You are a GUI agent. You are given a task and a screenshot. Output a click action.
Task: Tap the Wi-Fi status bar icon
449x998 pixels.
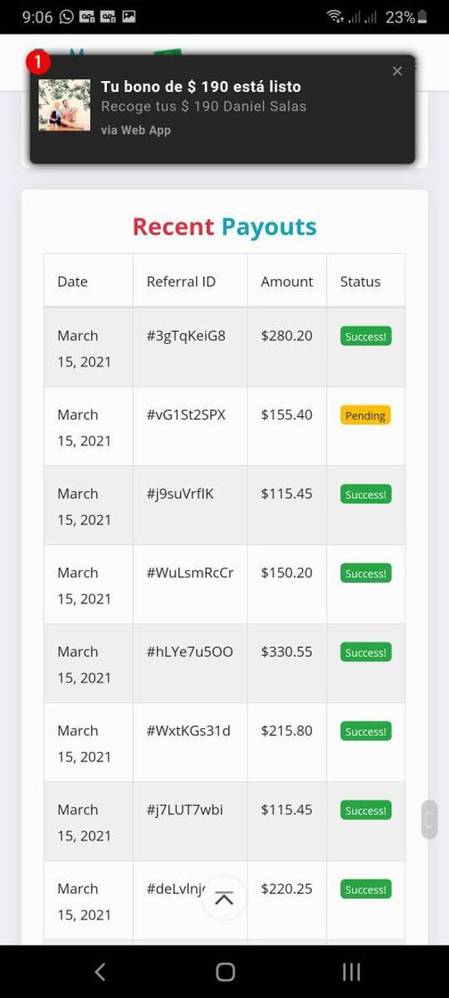click(335, 17)
